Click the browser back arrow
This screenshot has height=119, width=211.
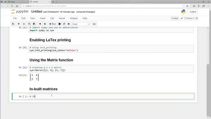click(x=3, y=6)
